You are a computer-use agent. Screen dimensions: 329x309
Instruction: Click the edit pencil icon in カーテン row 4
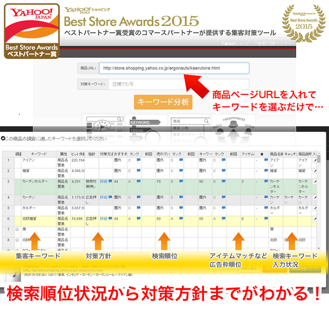point(315,198)
